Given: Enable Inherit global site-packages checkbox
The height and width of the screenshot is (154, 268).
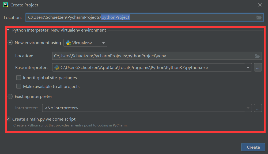Looking at the screenshot, I should [x=18, y=78].
